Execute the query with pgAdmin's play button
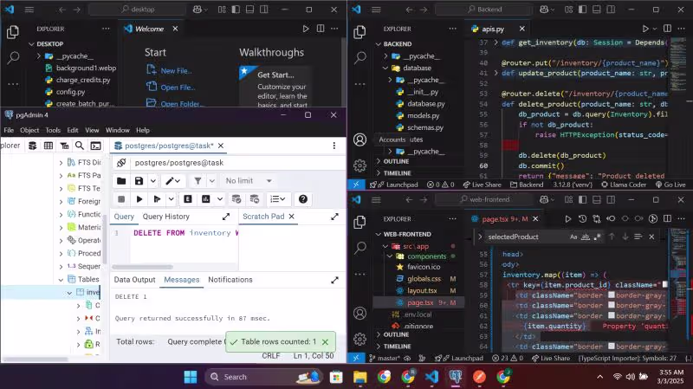The image size is (693, 389). click(139, 199)
